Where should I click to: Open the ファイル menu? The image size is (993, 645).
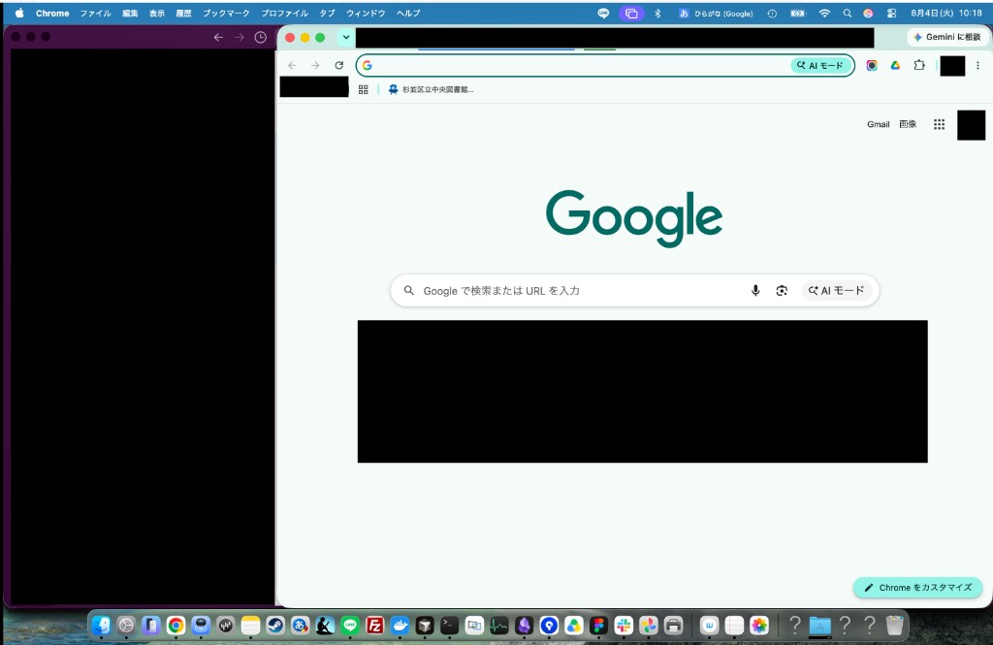(x=95, y=13)
